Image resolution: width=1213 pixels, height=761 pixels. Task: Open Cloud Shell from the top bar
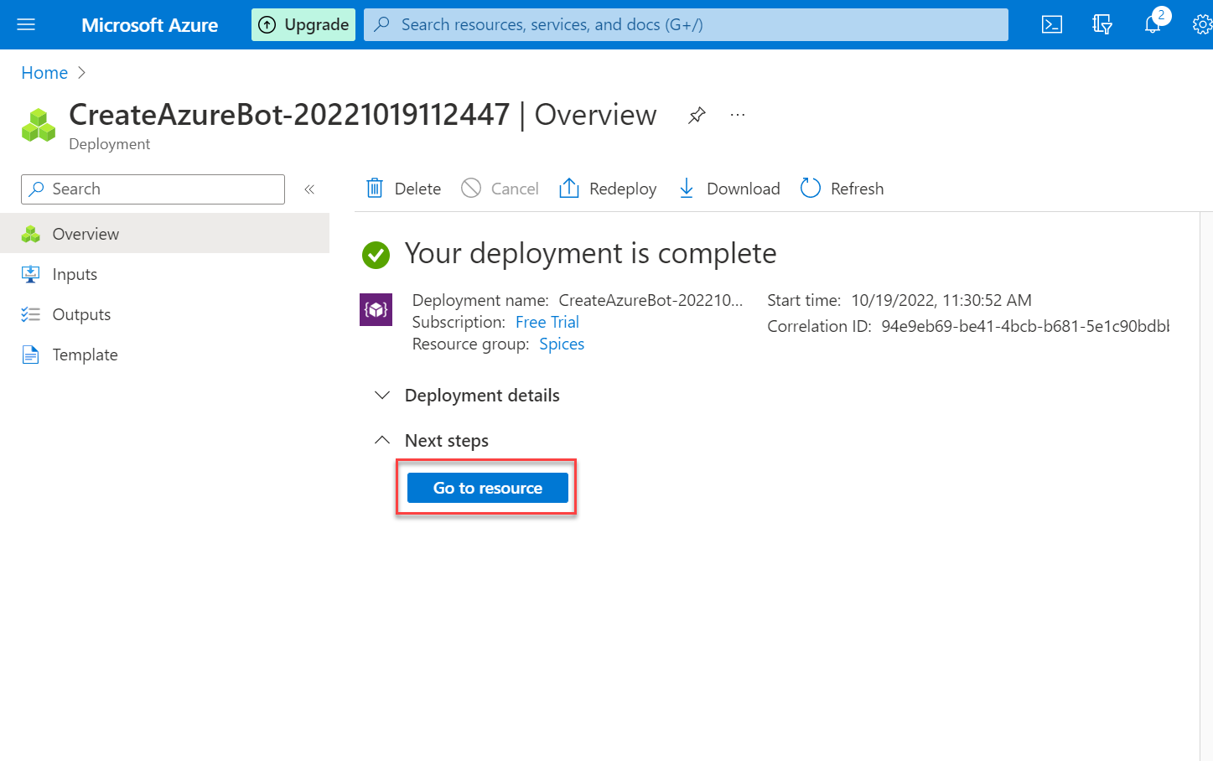pyautogui.click(x=1052, y=24)
